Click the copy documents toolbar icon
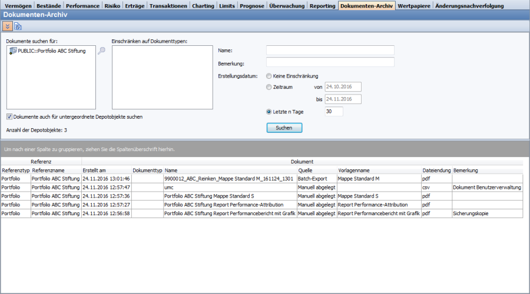This screenshot has width=530, height=294. click(x=18, y=26)
